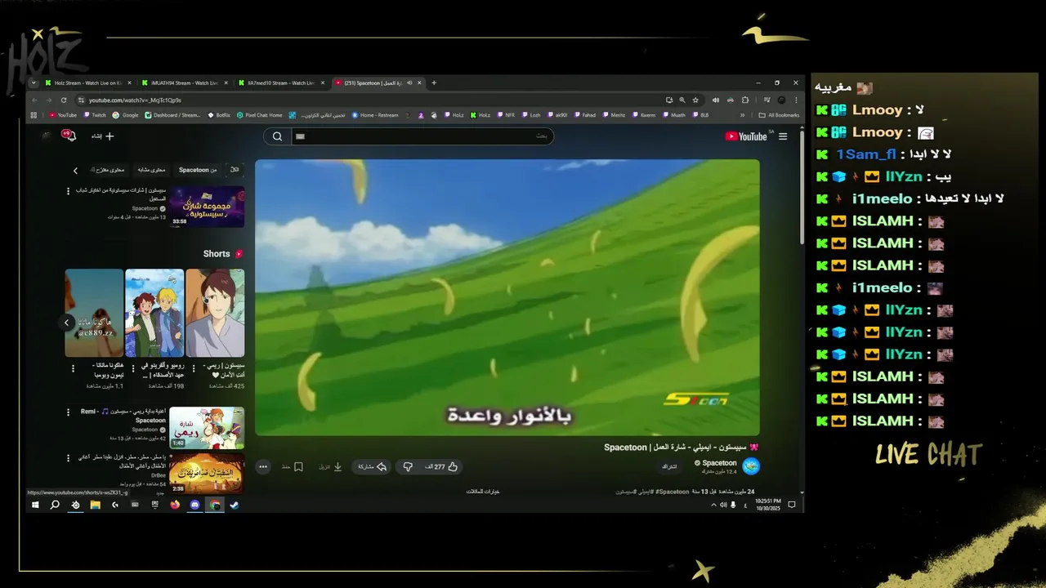Open YouTube notifications bell
1046x588 pixels.
pyautogui.click(x=69, y=136)
